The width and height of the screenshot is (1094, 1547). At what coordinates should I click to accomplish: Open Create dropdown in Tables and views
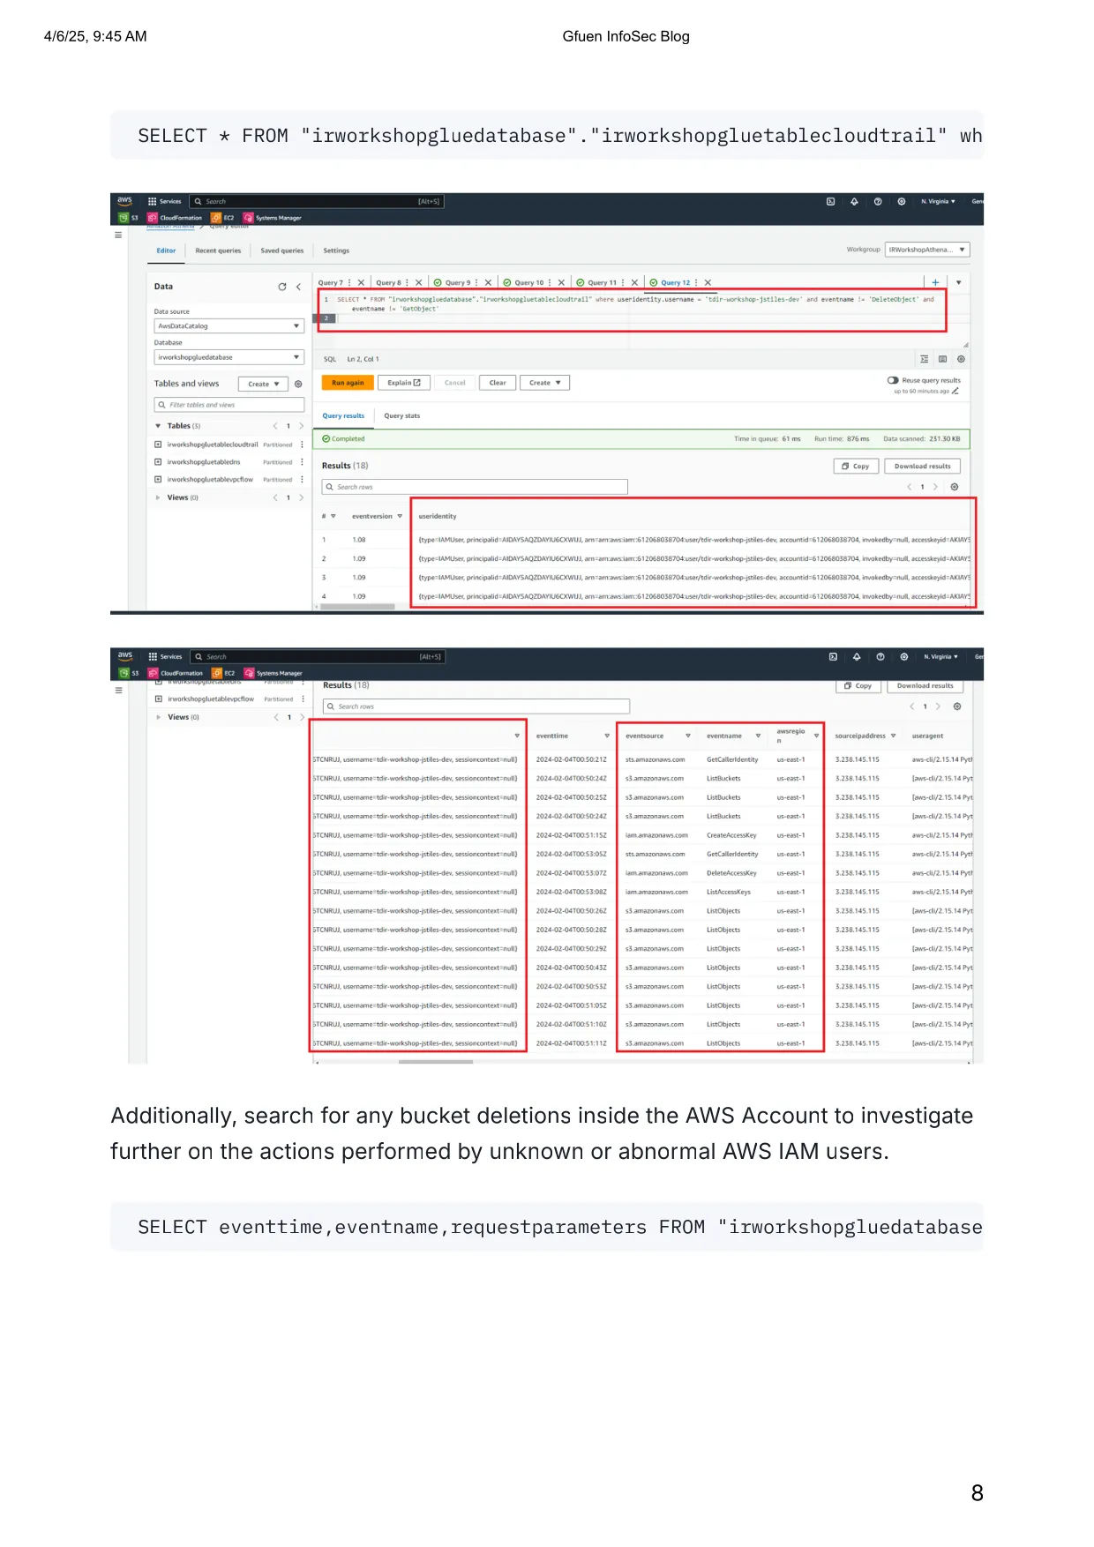point(263,384)
